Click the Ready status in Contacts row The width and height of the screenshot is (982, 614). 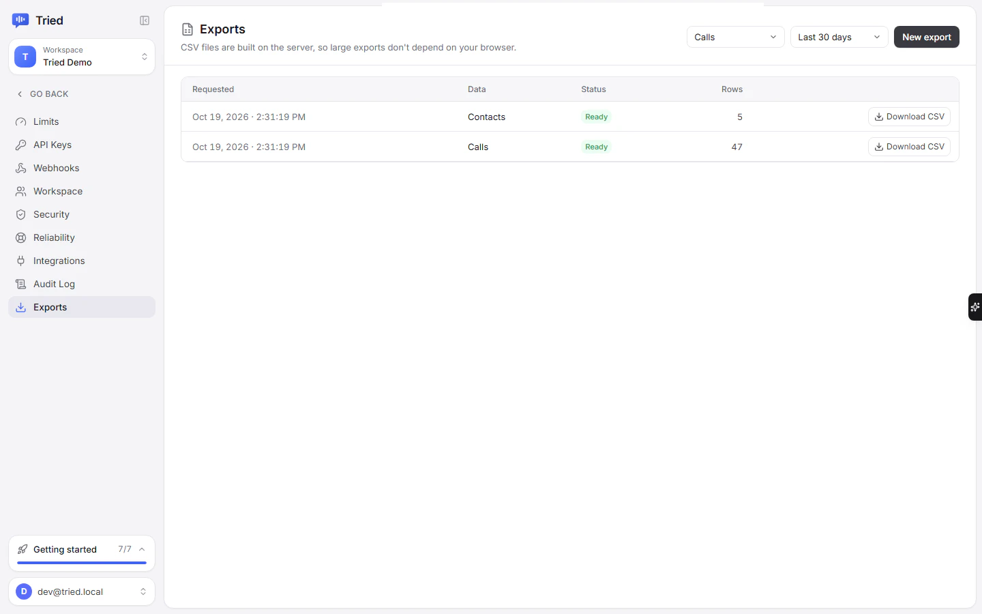point(596,117)
